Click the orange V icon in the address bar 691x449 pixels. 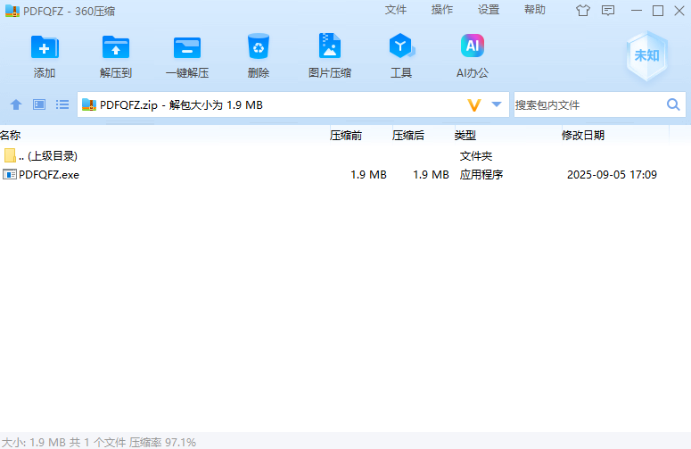(x=474, y=105)
